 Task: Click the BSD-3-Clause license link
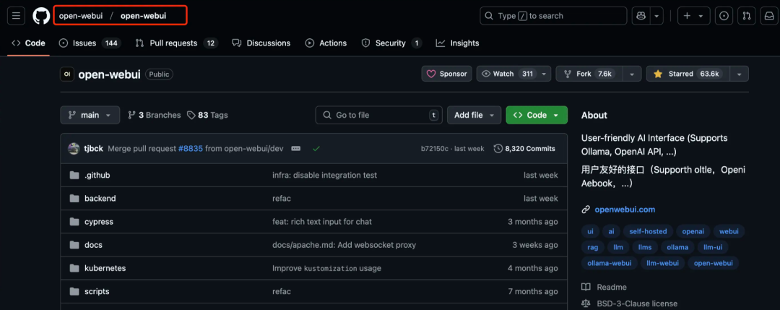(x=636, y=303)
